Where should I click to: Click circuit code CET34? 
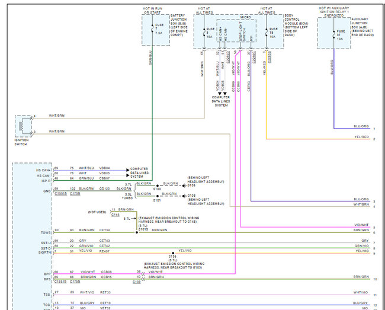coord(105,230)
